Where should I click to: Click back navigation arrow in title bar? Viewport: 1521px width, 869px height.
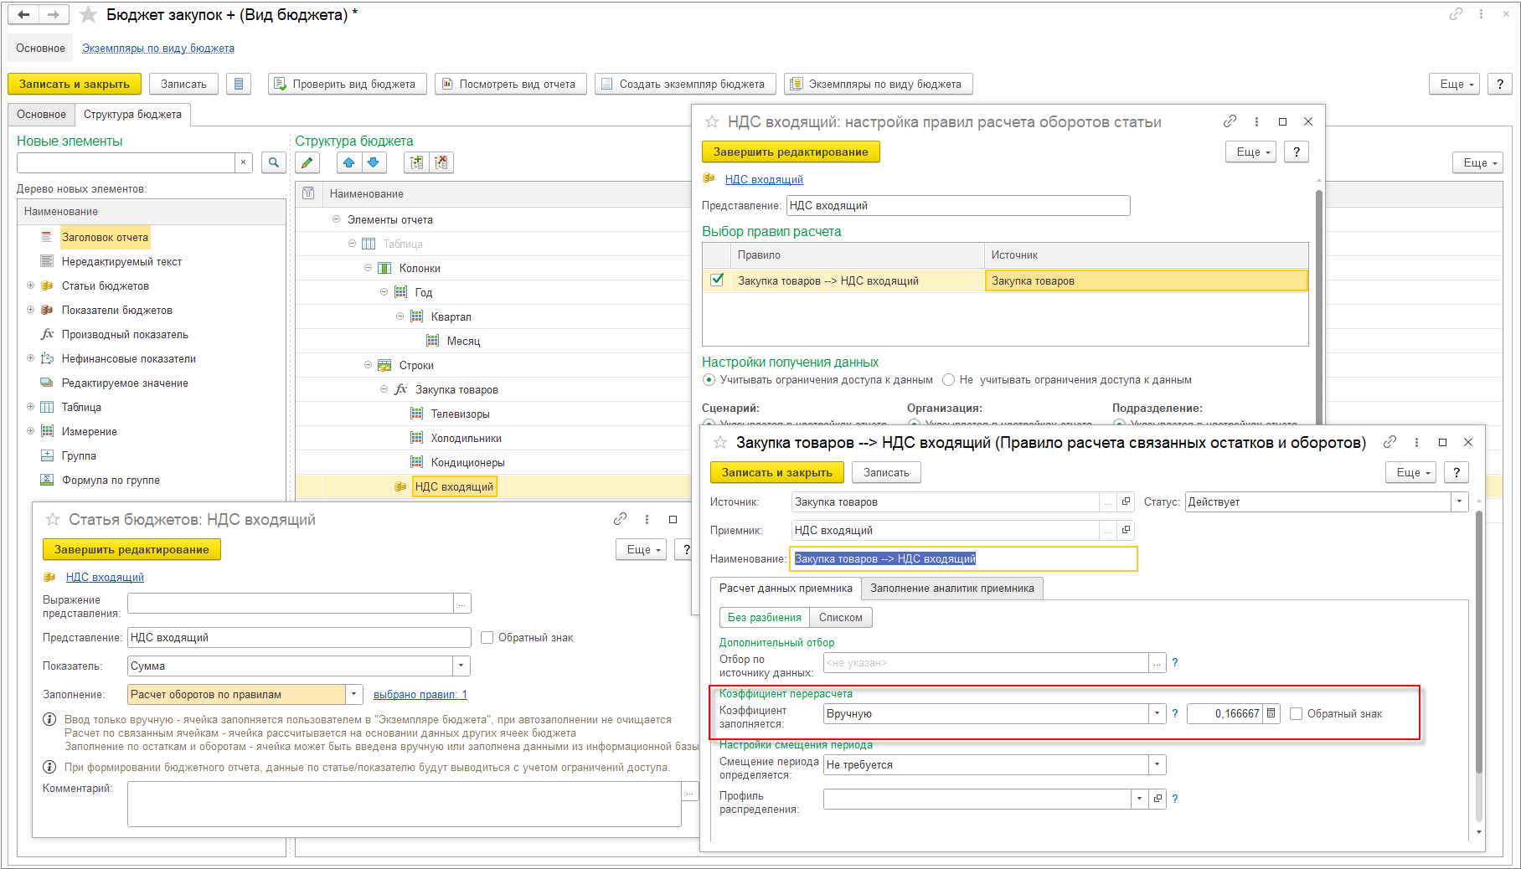coord(24,15)
